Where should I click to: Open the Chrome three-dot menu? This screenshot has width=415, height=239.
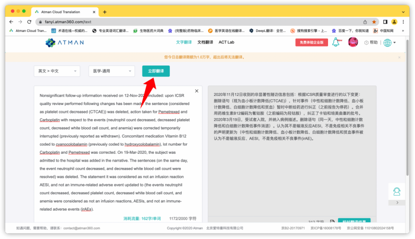tap(403, 22)
